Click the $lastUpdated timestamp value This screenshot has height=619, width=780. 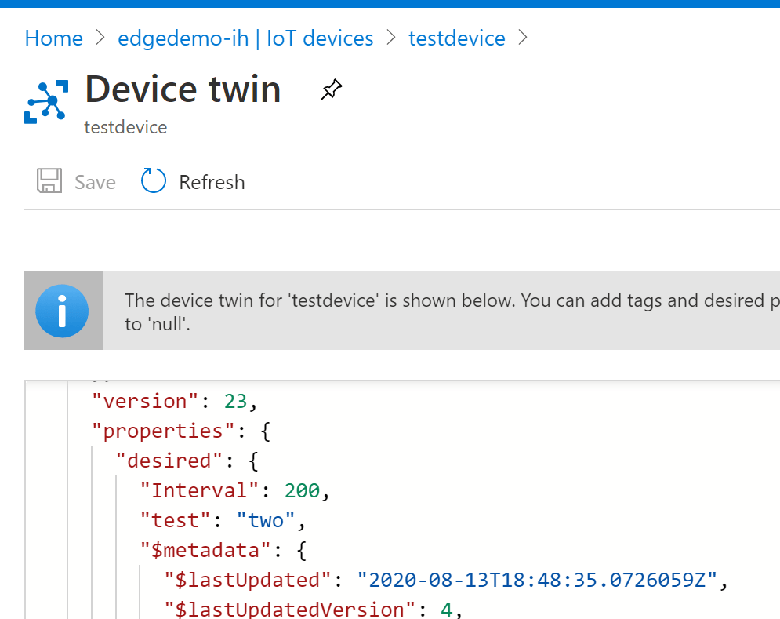(x=537, y=580)
